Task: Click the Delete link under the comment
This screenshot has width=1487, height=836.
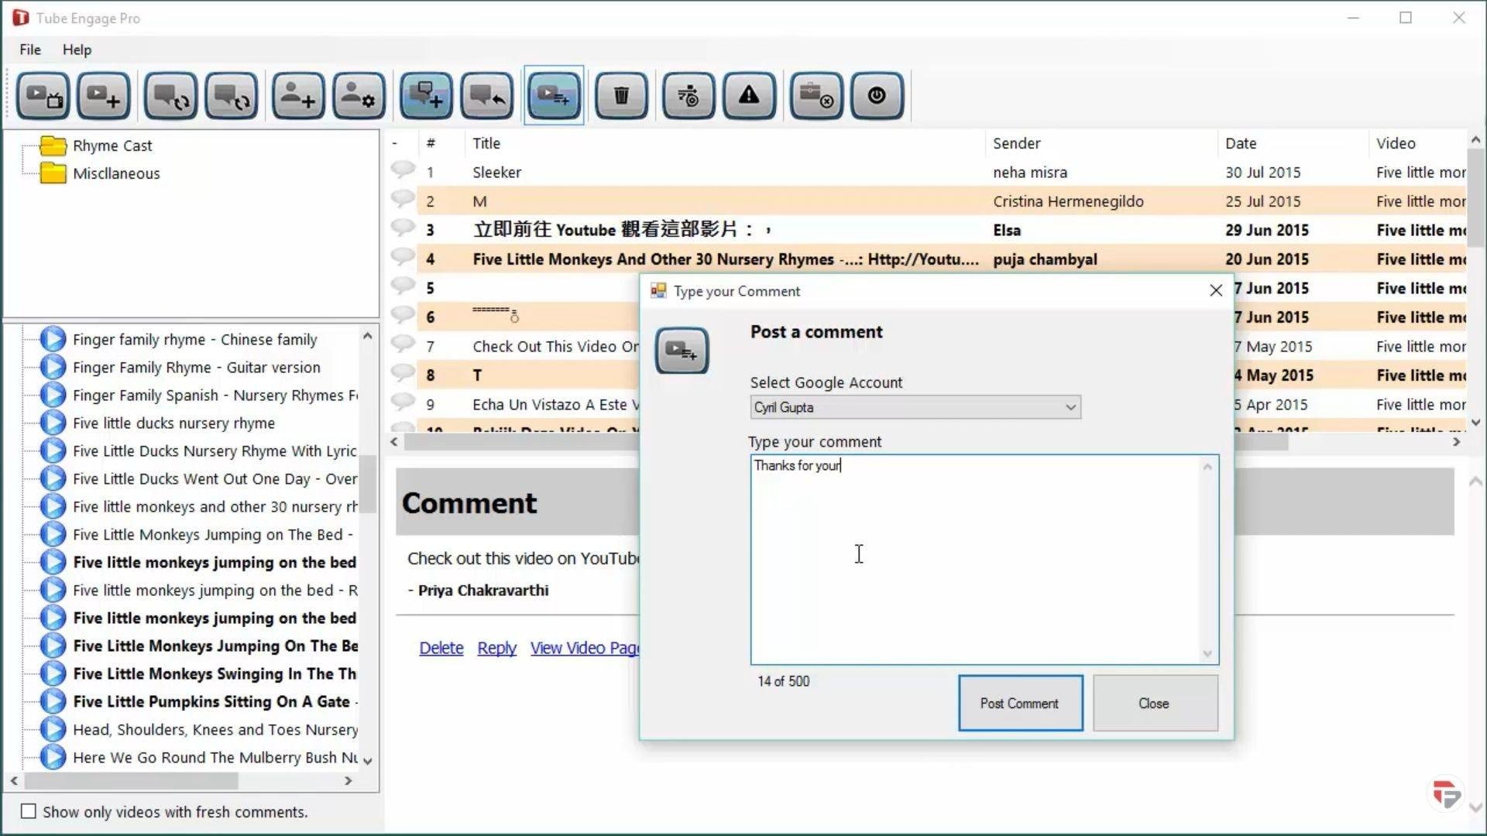Action: coord(441,648)
